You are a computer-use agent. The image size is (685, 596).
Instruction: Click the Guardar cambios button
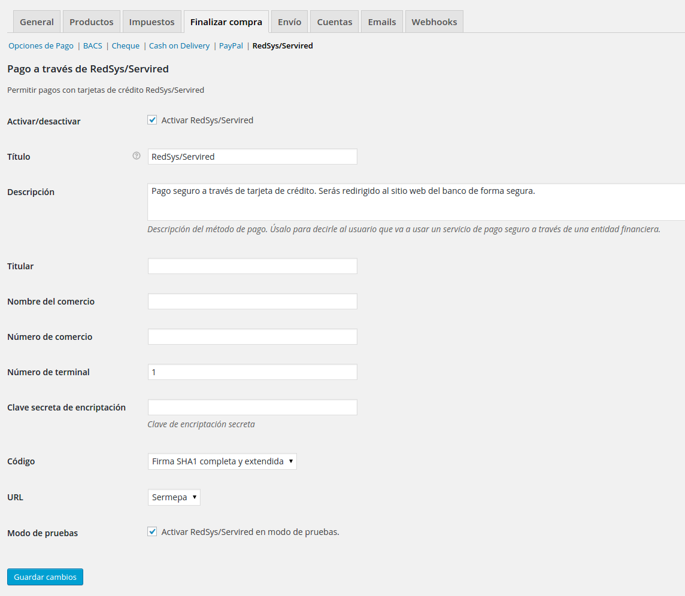point(45,577)
